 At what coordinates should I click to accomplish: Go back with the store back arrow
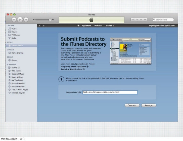(39, 26)
